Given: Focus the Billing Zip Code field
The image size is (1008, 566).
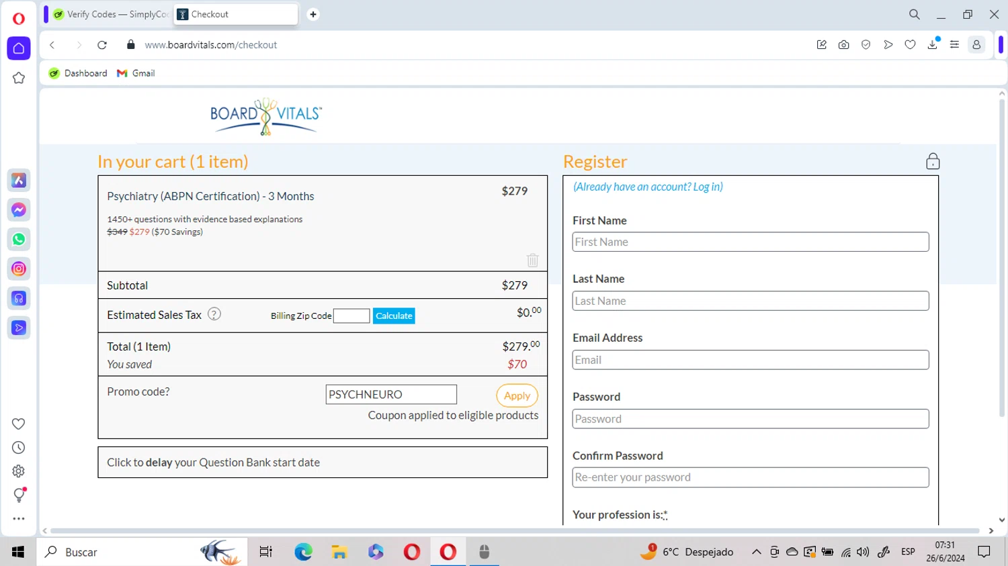Looking at the screenshot, I should click(351, 316).
